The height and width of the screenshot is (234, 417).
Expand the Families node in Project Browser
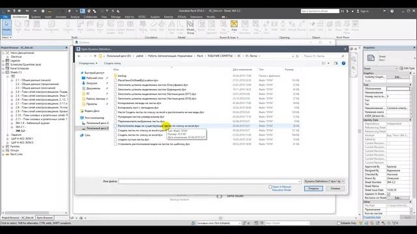3,146
